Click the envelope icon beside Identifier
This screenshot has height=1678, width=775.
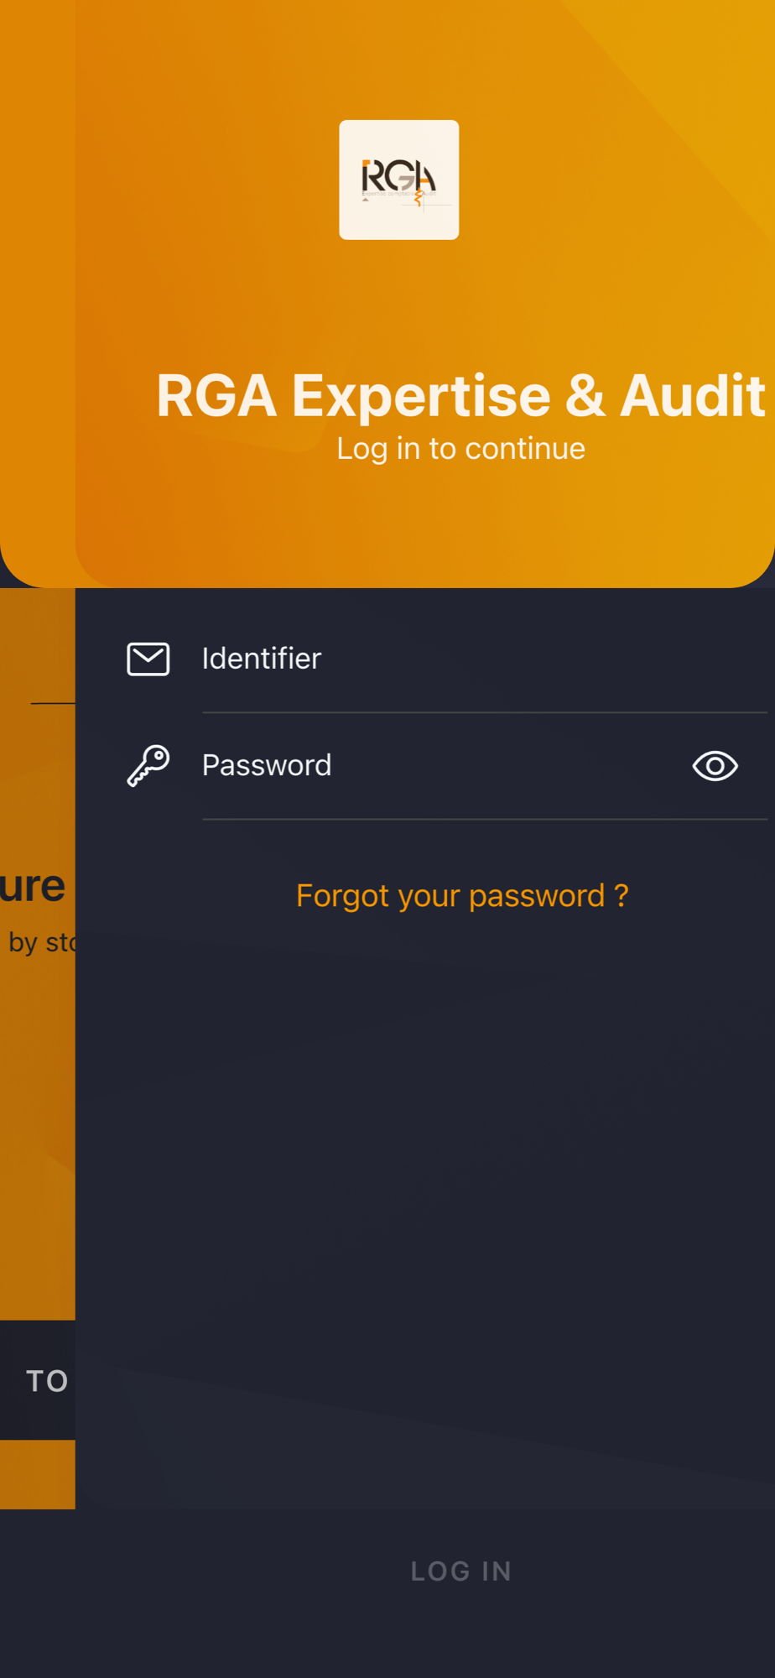pos(148,659)
